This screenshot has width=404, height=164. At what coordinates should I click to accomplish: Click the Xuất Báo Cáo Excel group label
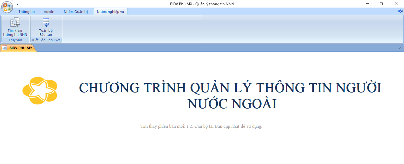pyautogui.click(x=46, y=40)
